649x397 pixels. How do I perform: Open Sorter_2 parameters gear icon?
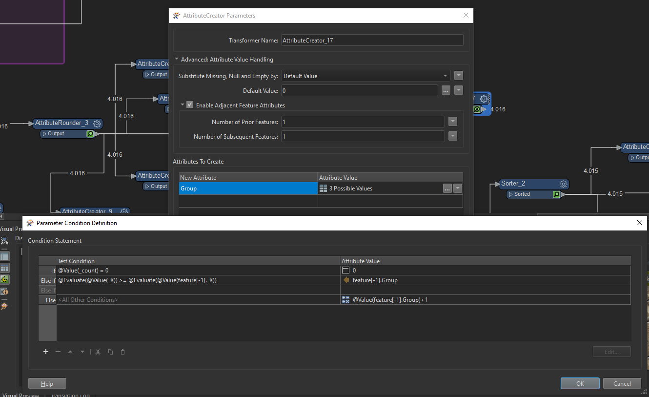pyautogui.click(x=564, y=184)
